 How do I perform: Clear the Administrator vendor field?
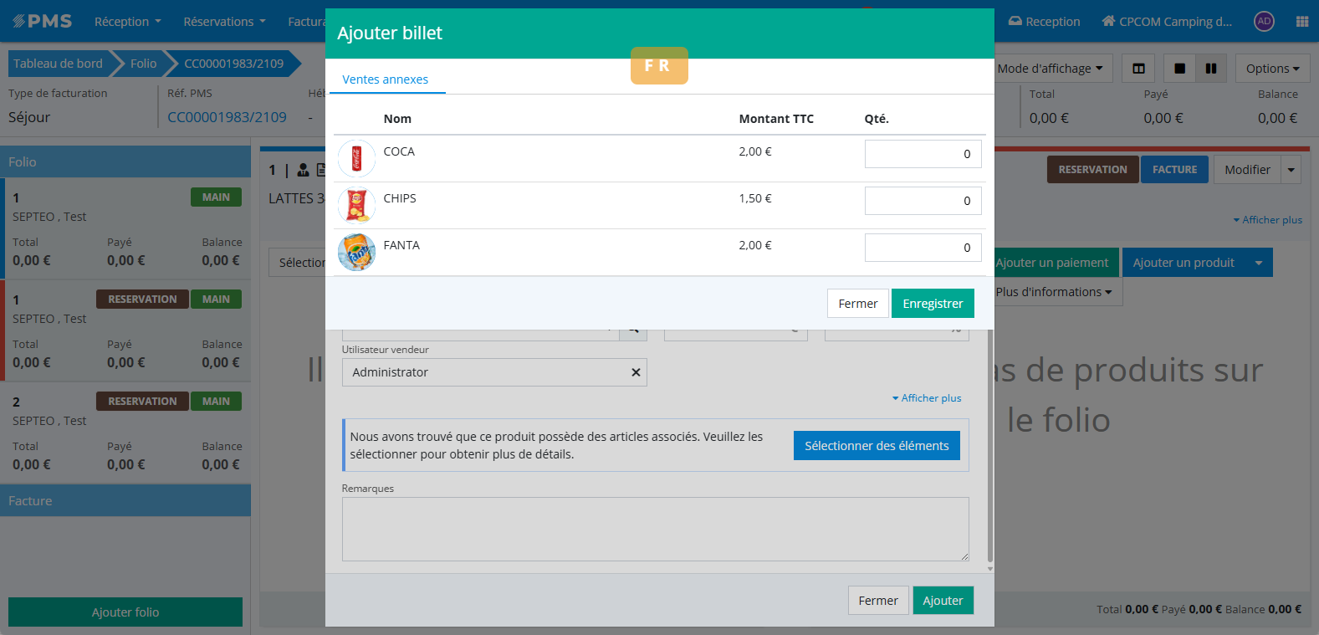pos(636,372)
